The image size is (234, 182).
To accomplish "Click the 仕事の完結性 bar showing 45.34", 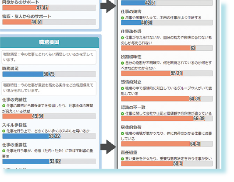I will (49, 116).
